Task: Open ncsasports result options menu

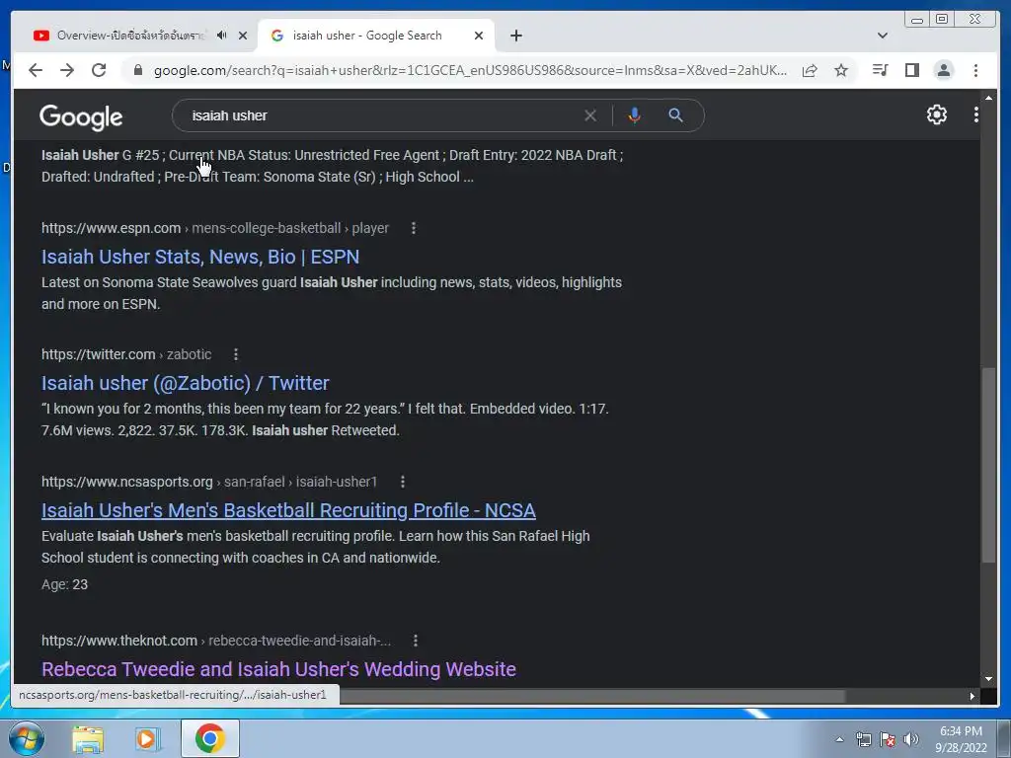Action: pyautogui.click(x=403, y=482)
